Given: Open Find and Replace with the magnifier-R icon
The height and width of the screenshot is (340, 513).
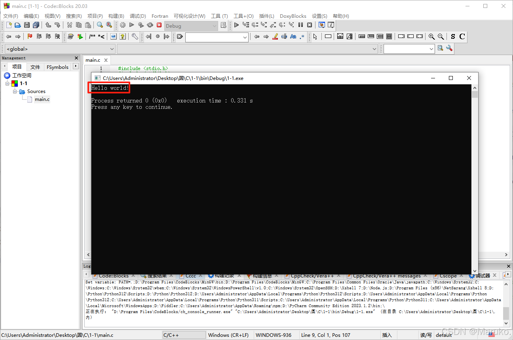Looking at the screenshot, I should point(108,25).
